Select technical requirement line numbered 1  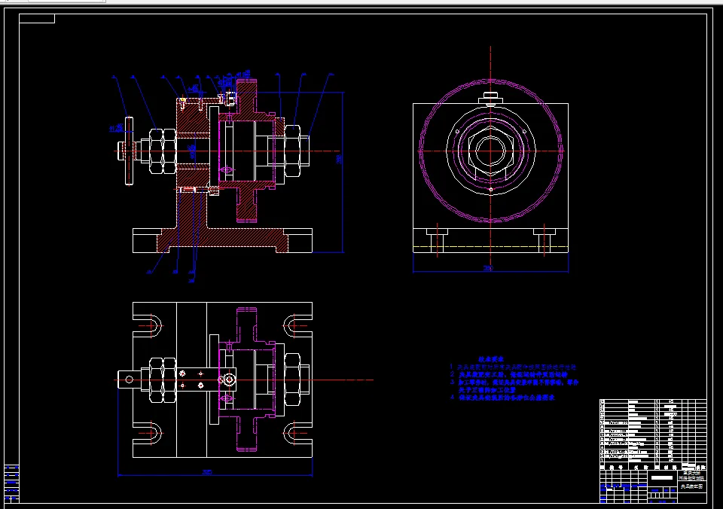click(x=513, y=367)
